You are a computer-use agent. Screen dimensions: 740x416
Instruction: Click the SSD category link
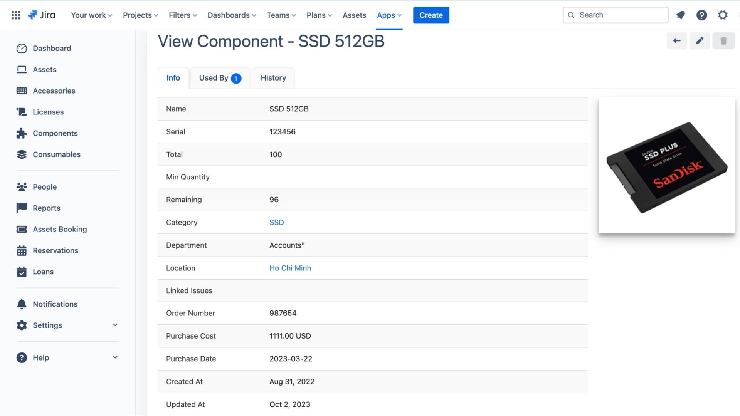(276, 222)
